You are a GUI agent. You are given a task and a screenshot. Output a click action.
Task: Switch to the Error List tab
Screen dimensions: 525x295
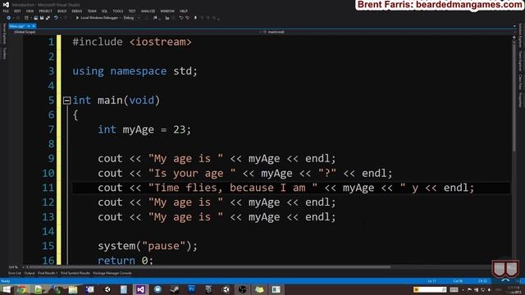[15, 273]
